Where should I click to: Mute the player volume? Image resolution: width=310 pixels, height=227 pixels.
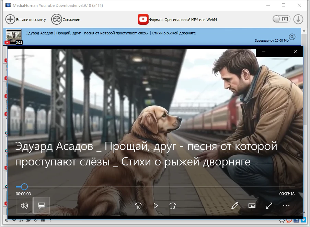(x=24, y=206)
